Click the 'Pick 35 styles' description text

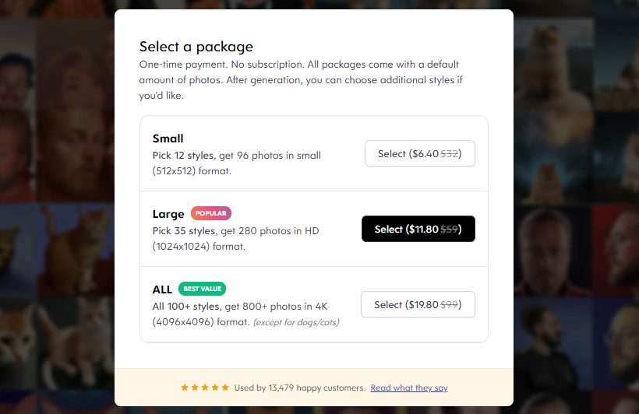tap(235, 239)
